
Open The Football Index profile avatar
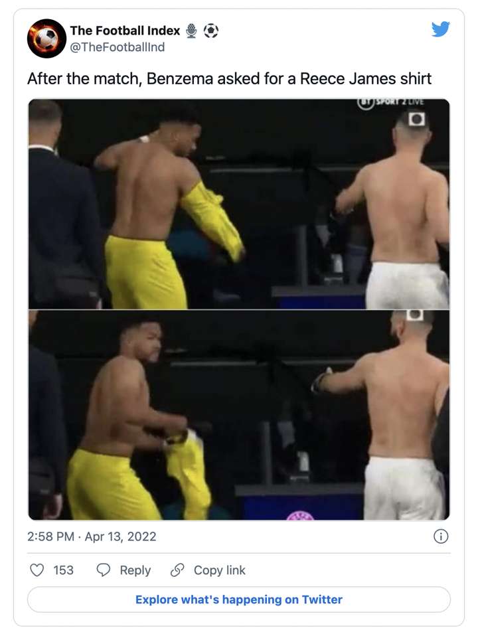(46, 39)
